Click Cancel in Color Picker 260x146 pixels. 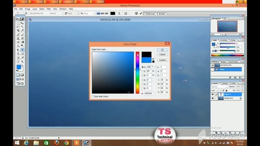coord(162,54)
